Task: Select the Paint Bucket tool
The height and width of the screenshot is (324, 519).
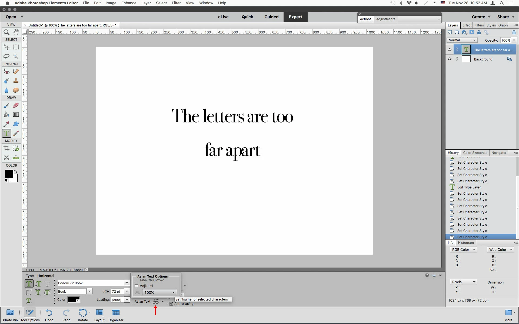Action: 6,115
